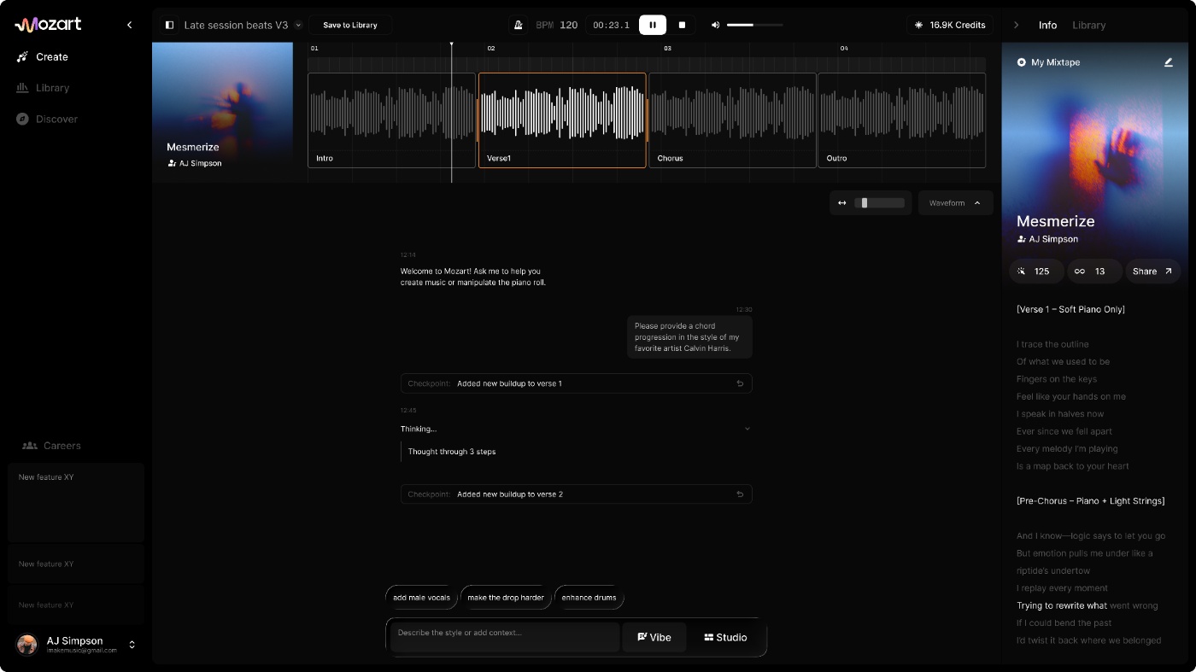1196x672 pixels.
Task: Click the credits icon showing 16.9K Credits
Action: click(919, 25)
